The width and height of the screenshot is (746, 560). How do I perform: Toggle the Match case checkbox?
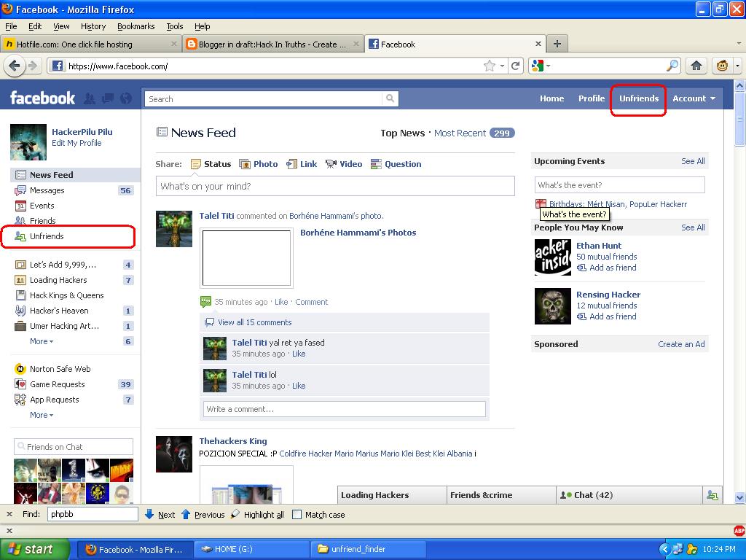tap(297, 514)
